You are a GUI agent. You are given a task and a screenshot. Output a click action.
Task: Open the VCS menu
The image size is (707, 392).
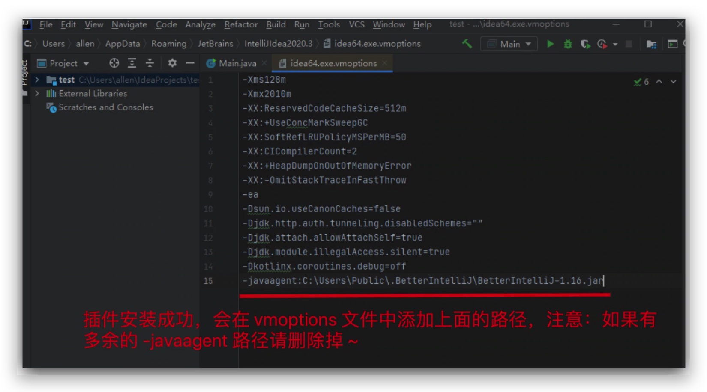coord(356,24)
